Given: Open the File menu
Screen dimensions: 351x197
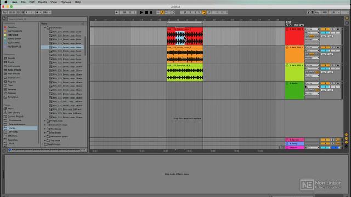Looking at the screenshot, I should (x=23, y=2).
